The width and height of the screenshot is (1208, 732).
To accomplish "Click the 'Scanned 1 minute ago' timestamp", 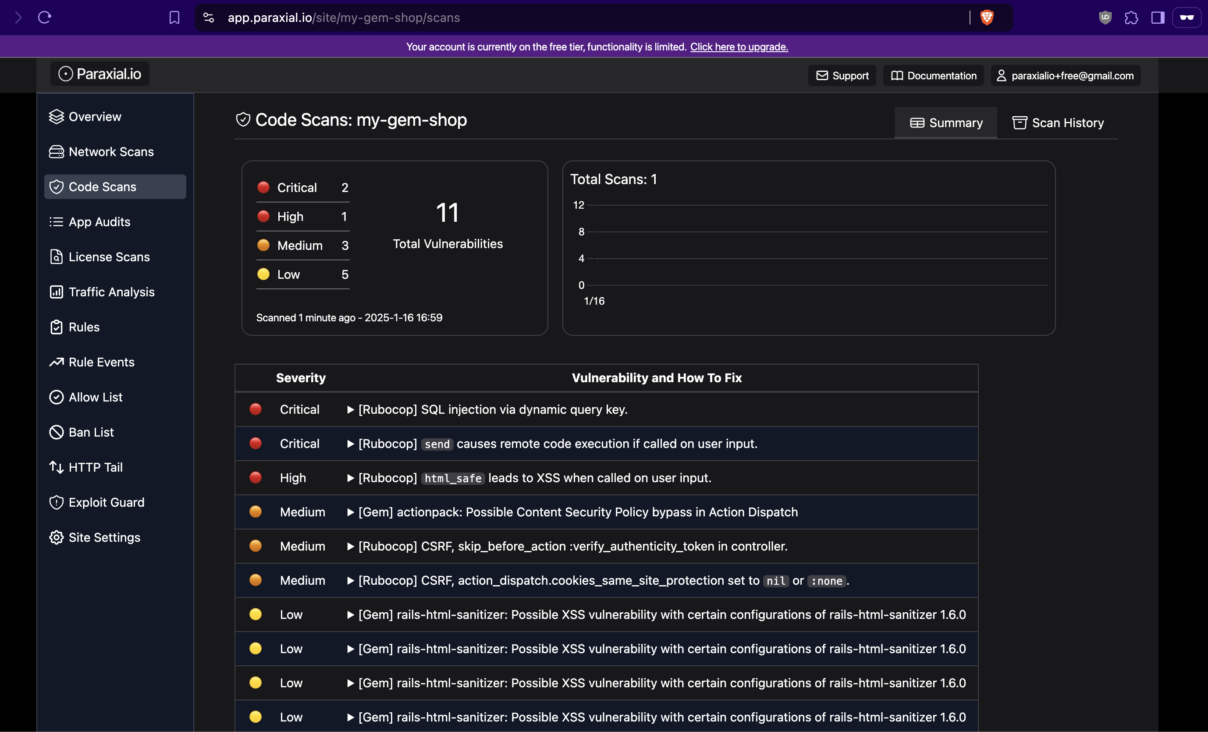I will click(349, 318).
